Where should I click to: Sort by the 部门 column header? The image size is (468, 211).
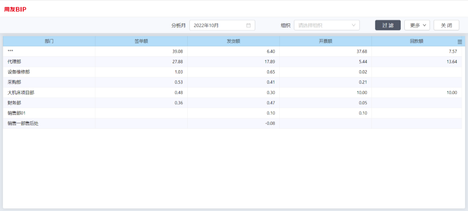coord(49,42)
